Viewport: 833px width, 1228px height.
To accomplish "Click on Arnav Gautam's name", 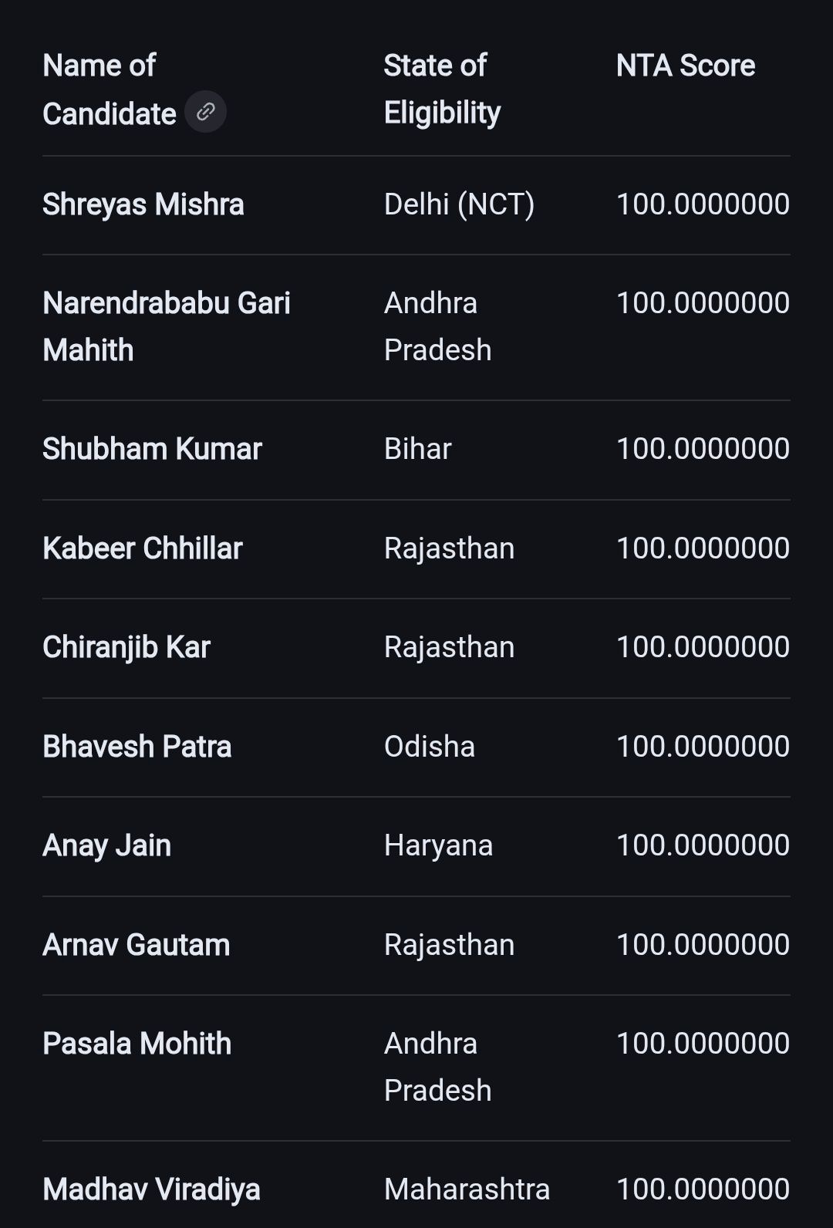I will [x=137, y=945].
